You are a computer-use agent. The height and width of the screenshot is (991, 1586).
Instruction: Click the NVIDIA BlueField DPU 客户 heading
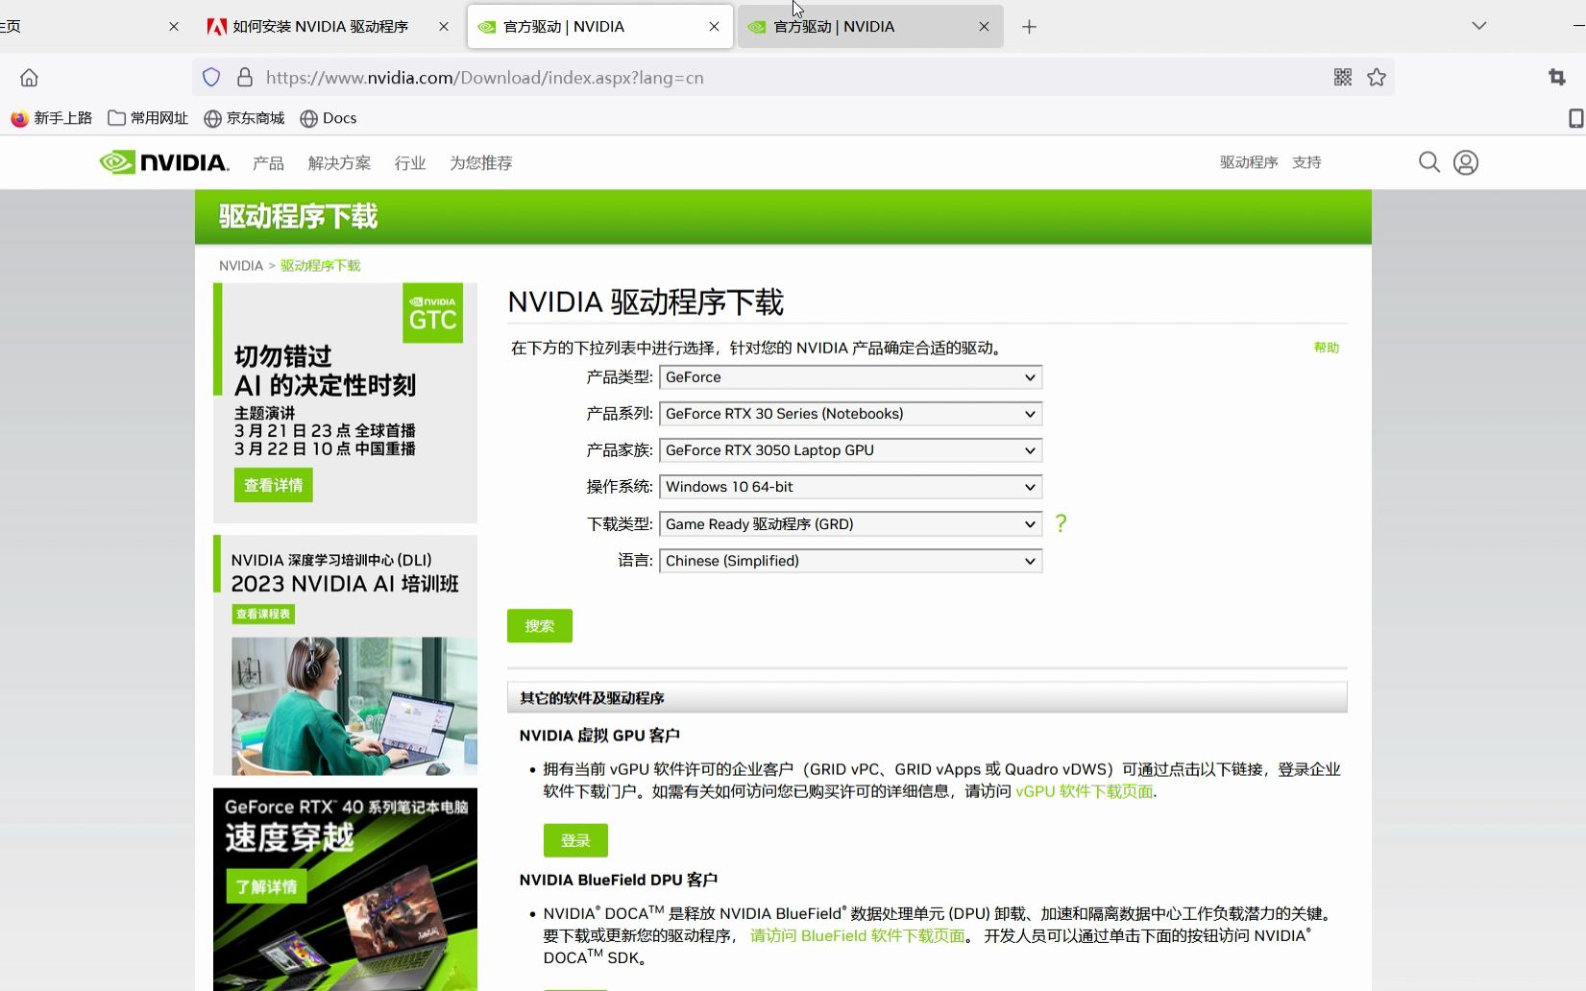(x=619, y=880)
